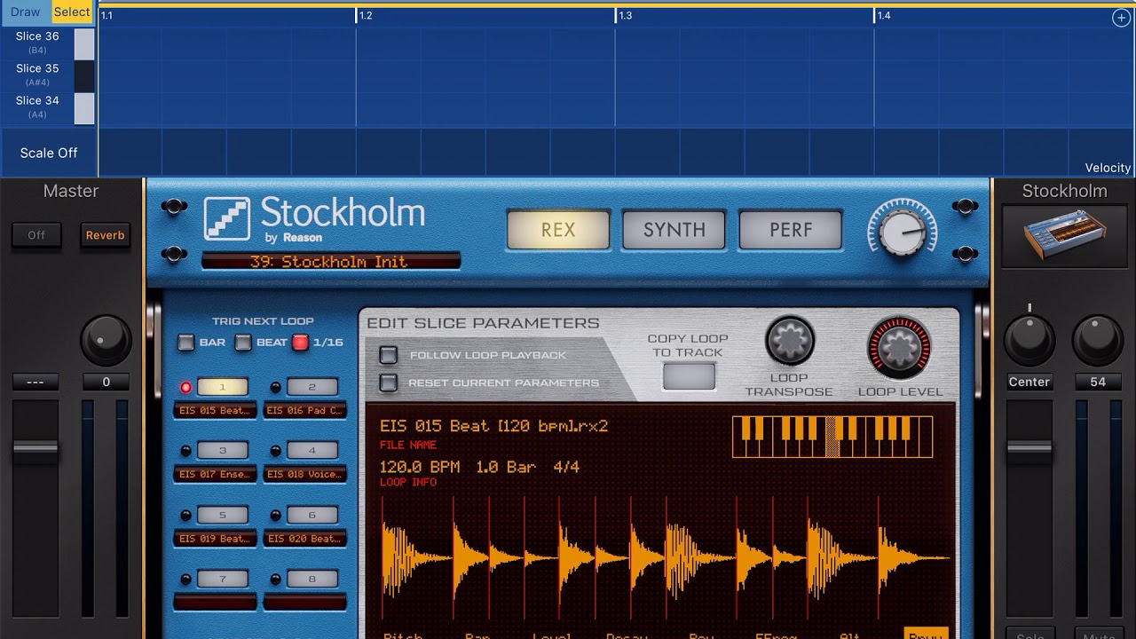Open loop browser for EIS 019 Beat
This screenshot has height=639, width=1136.
pos(215,539)
